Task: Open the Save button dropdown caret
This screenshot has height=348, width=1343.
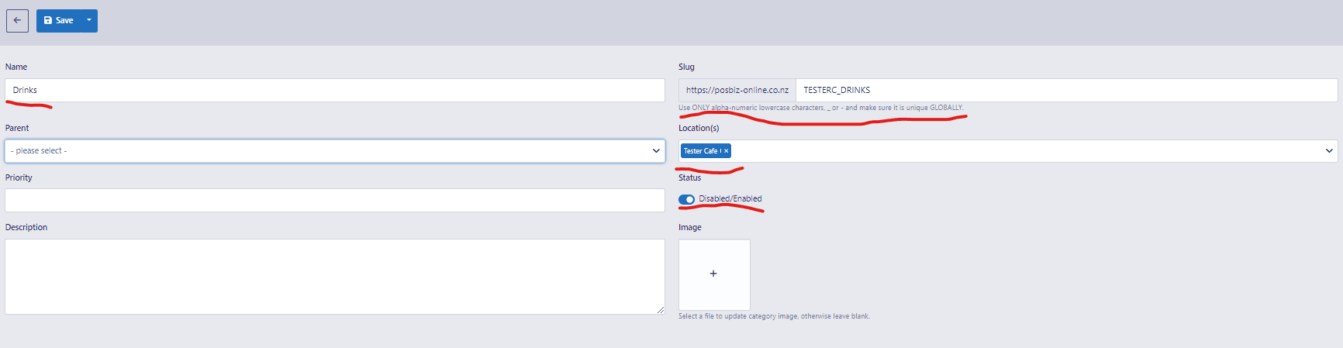Action: click(x=89, y=21)
